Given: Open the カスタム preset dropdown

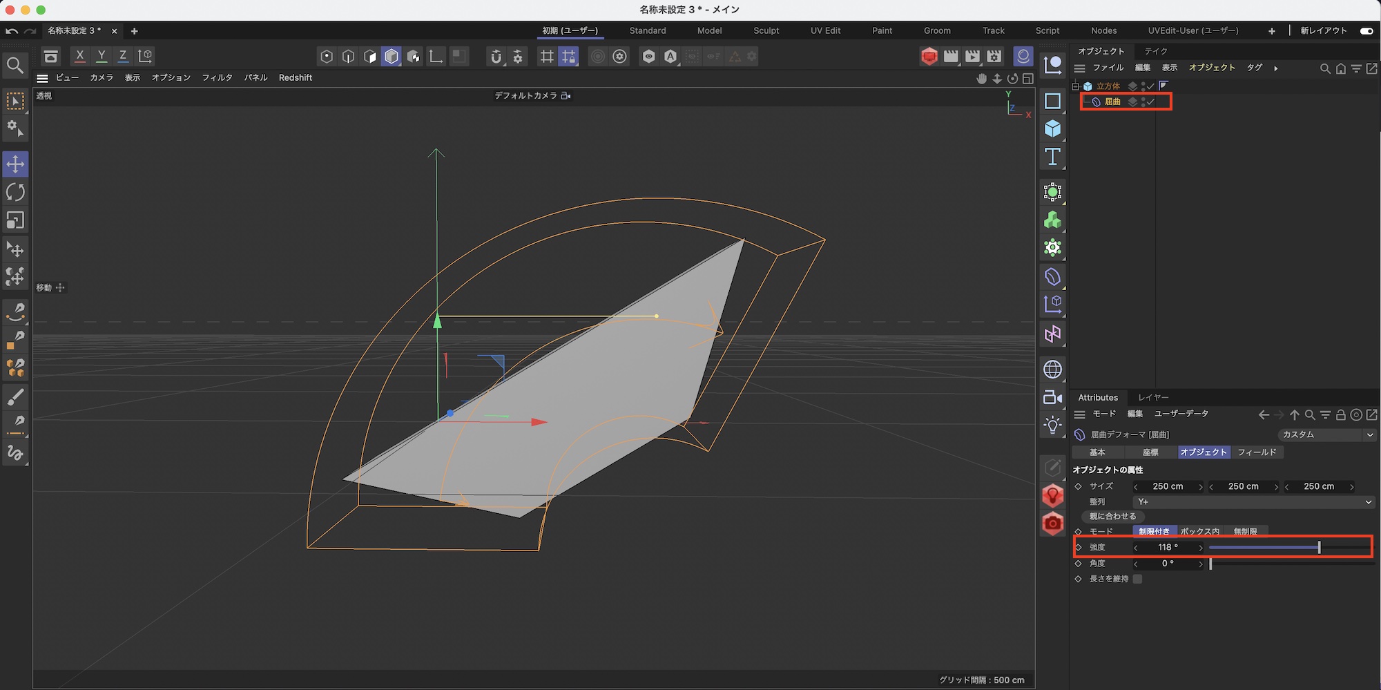Looking at the screenshot, I should coord(1326,434).
